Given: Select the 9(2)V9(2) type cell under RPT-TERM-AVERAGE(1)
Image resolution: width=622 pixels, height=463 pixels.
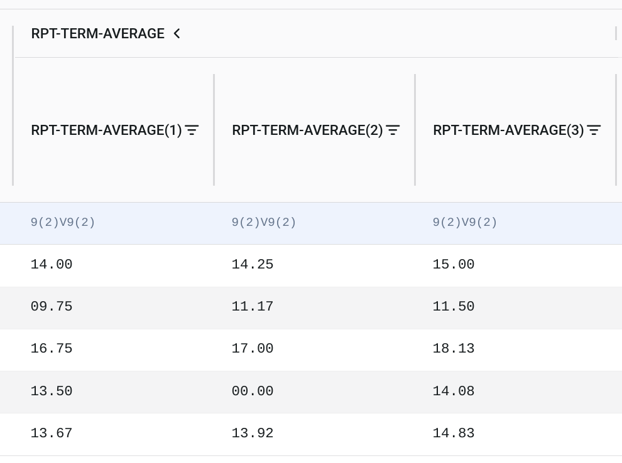Looking at the screenshot, I should pyautogui.click(x=114, y=223).
